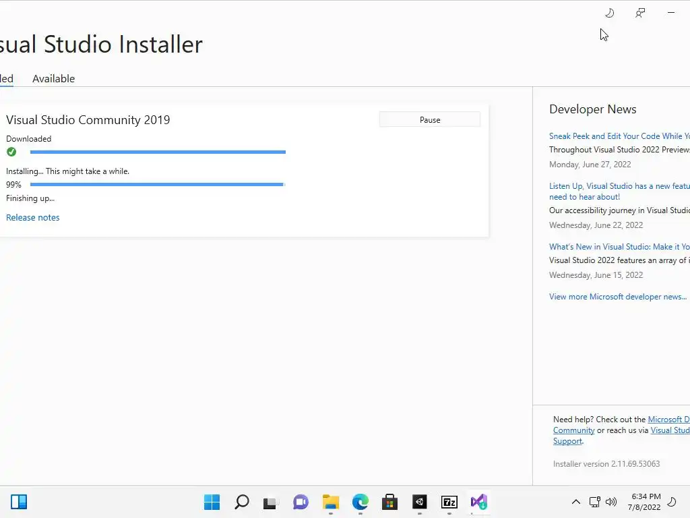The image size is (690, 518).
Task: Open the clock showing 6:34 PM
Action: tap(644, 502)
